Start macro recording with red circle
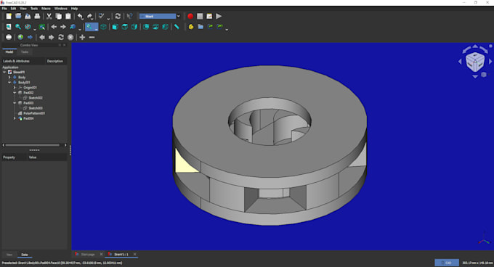 pyautogui.click(x=190, y=16)
